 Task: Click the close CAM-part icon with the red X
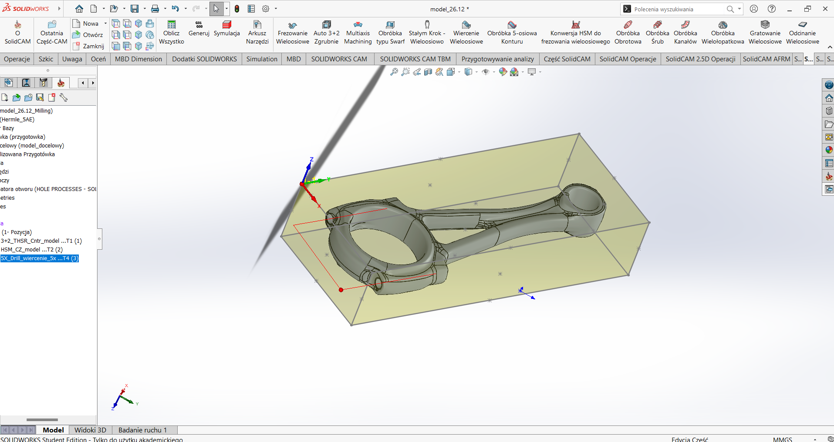coord(52,97)
